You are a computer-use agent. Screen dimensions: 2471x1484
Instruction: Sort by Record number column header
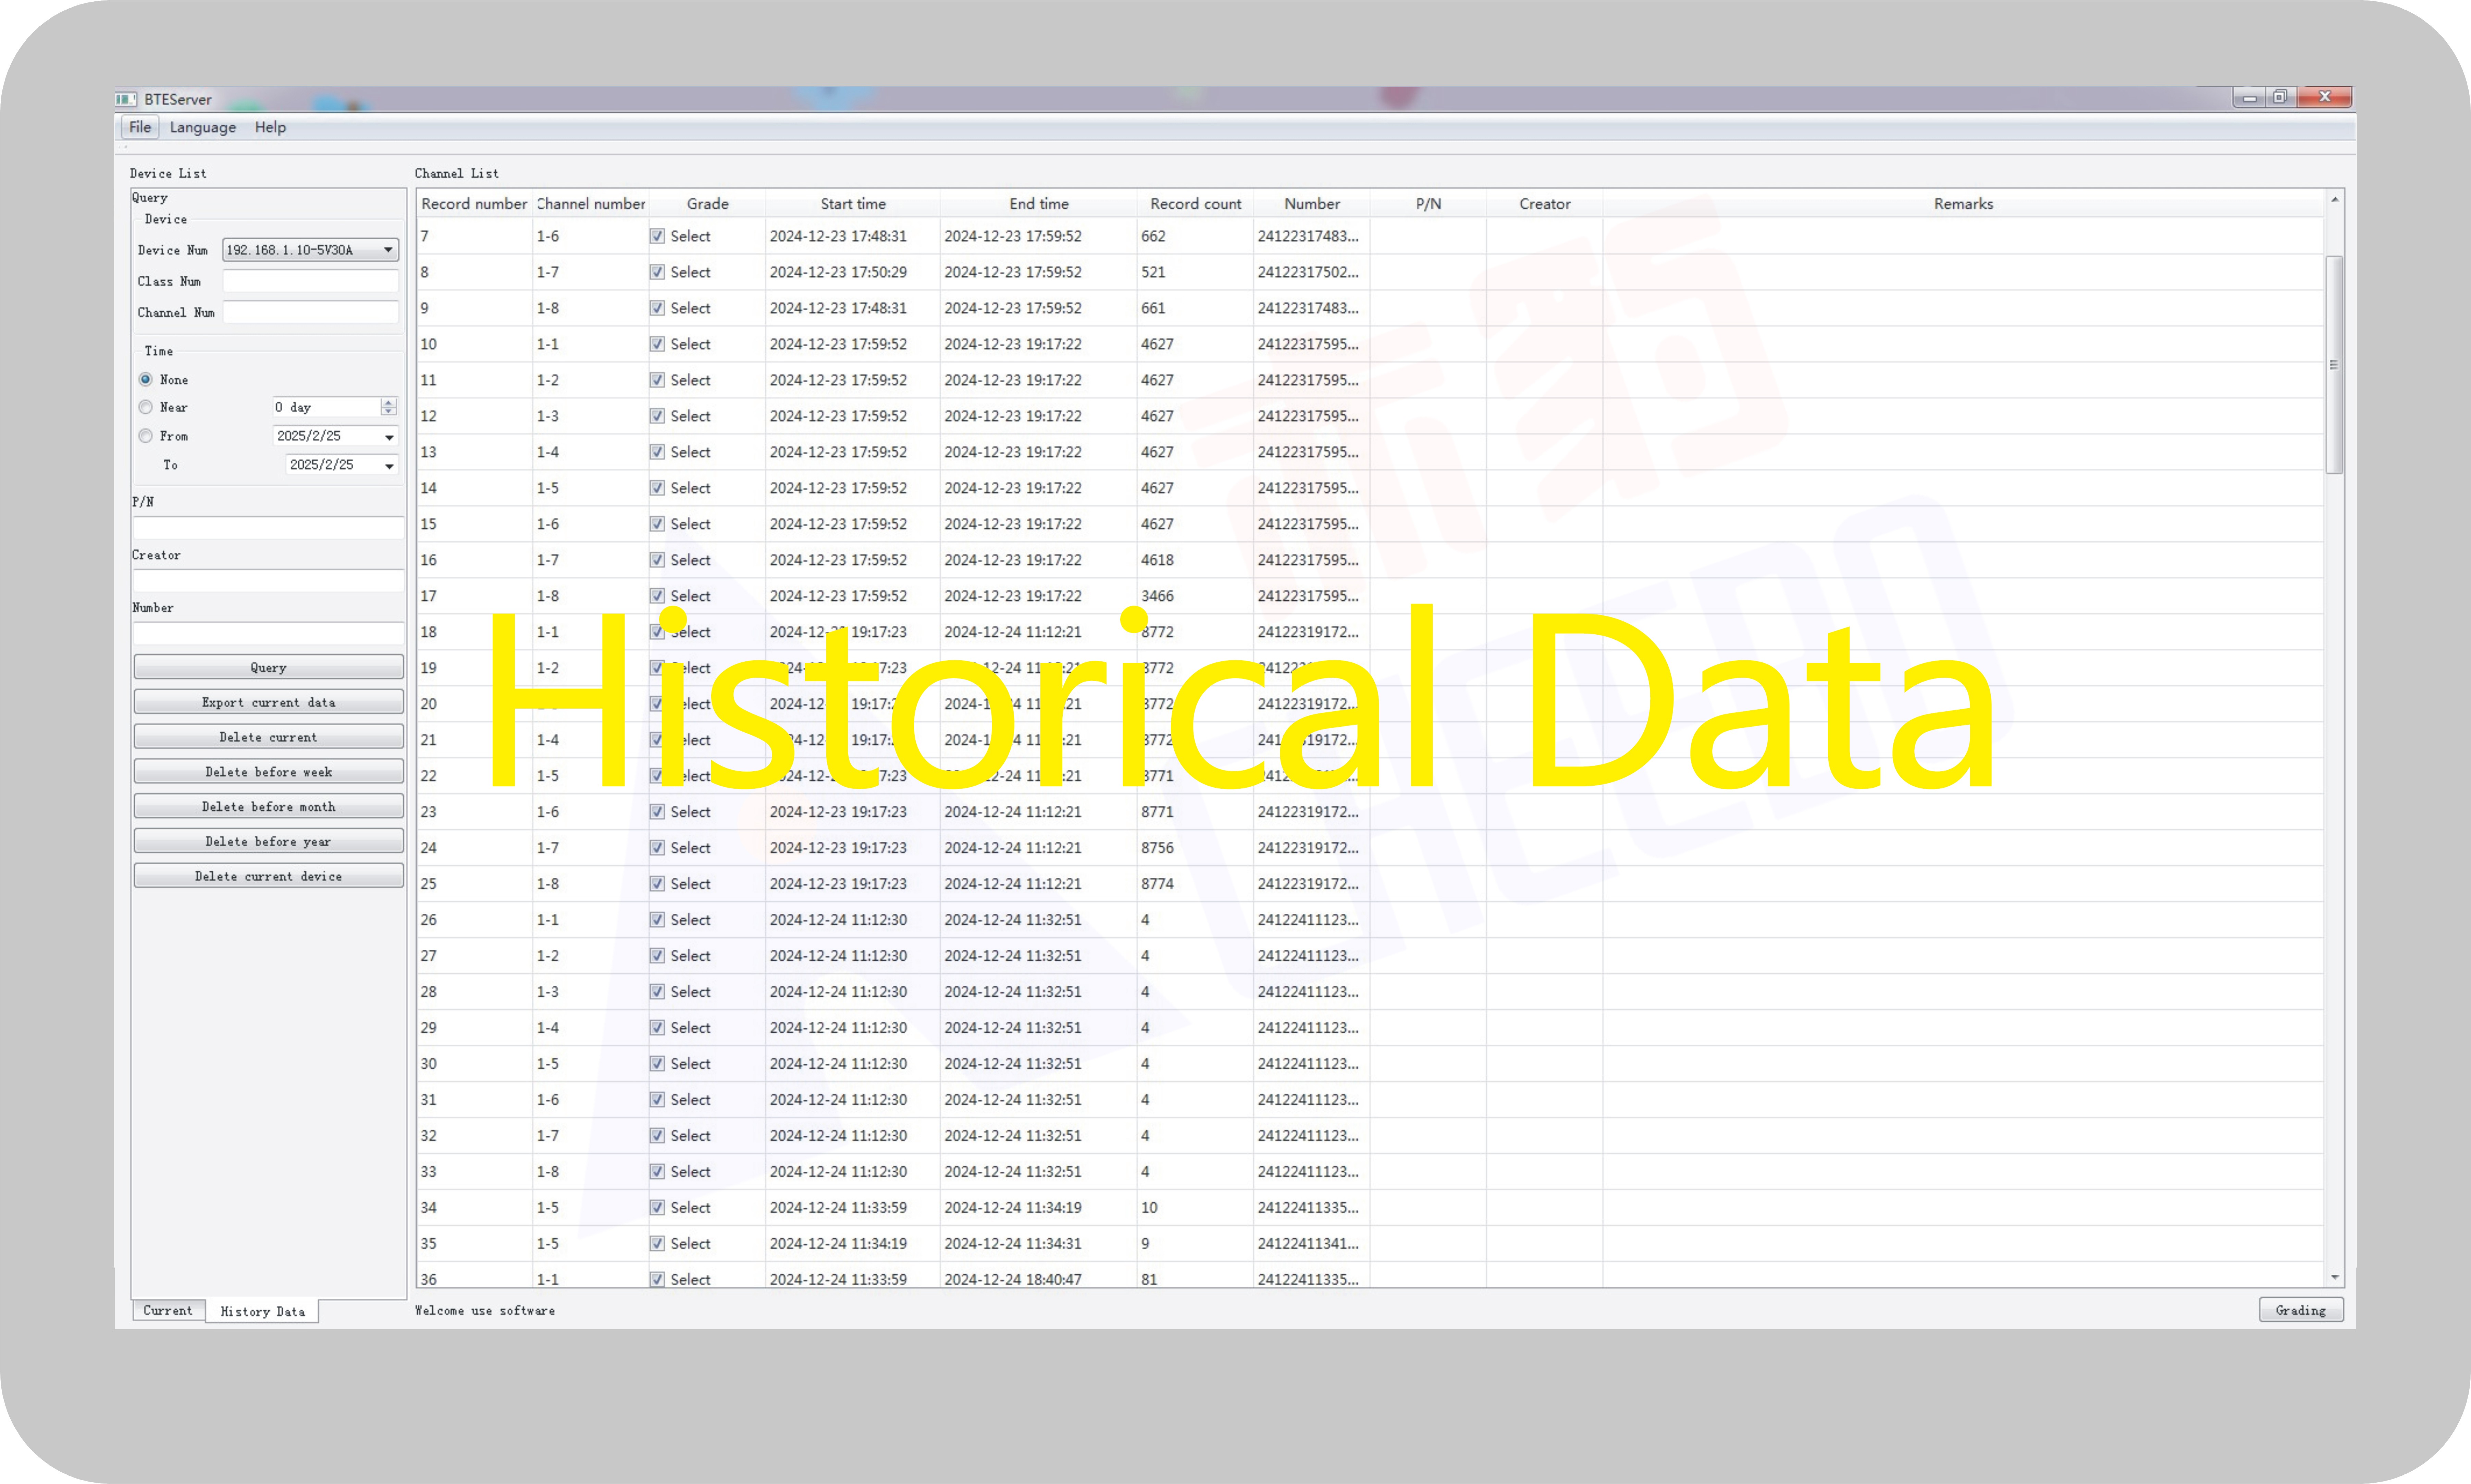click(x=474, y=204)
